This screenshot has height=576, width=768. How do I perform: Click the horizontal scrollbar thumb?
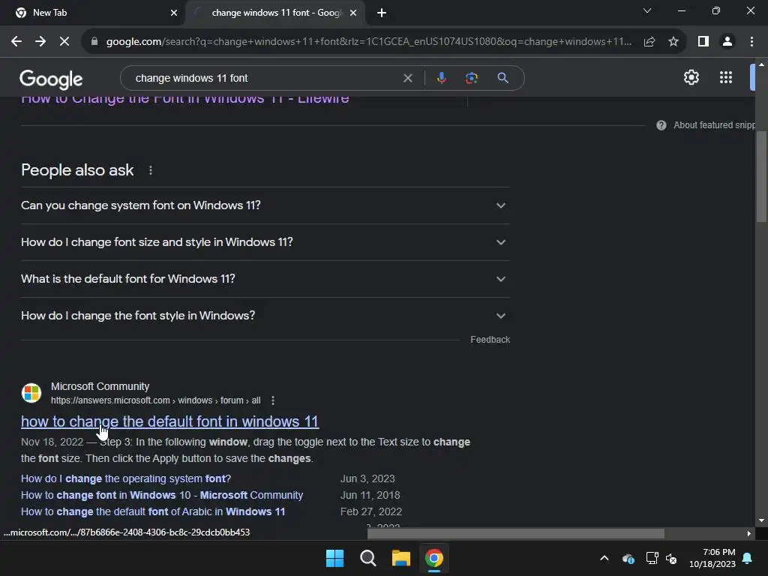[x=516, y=533]
